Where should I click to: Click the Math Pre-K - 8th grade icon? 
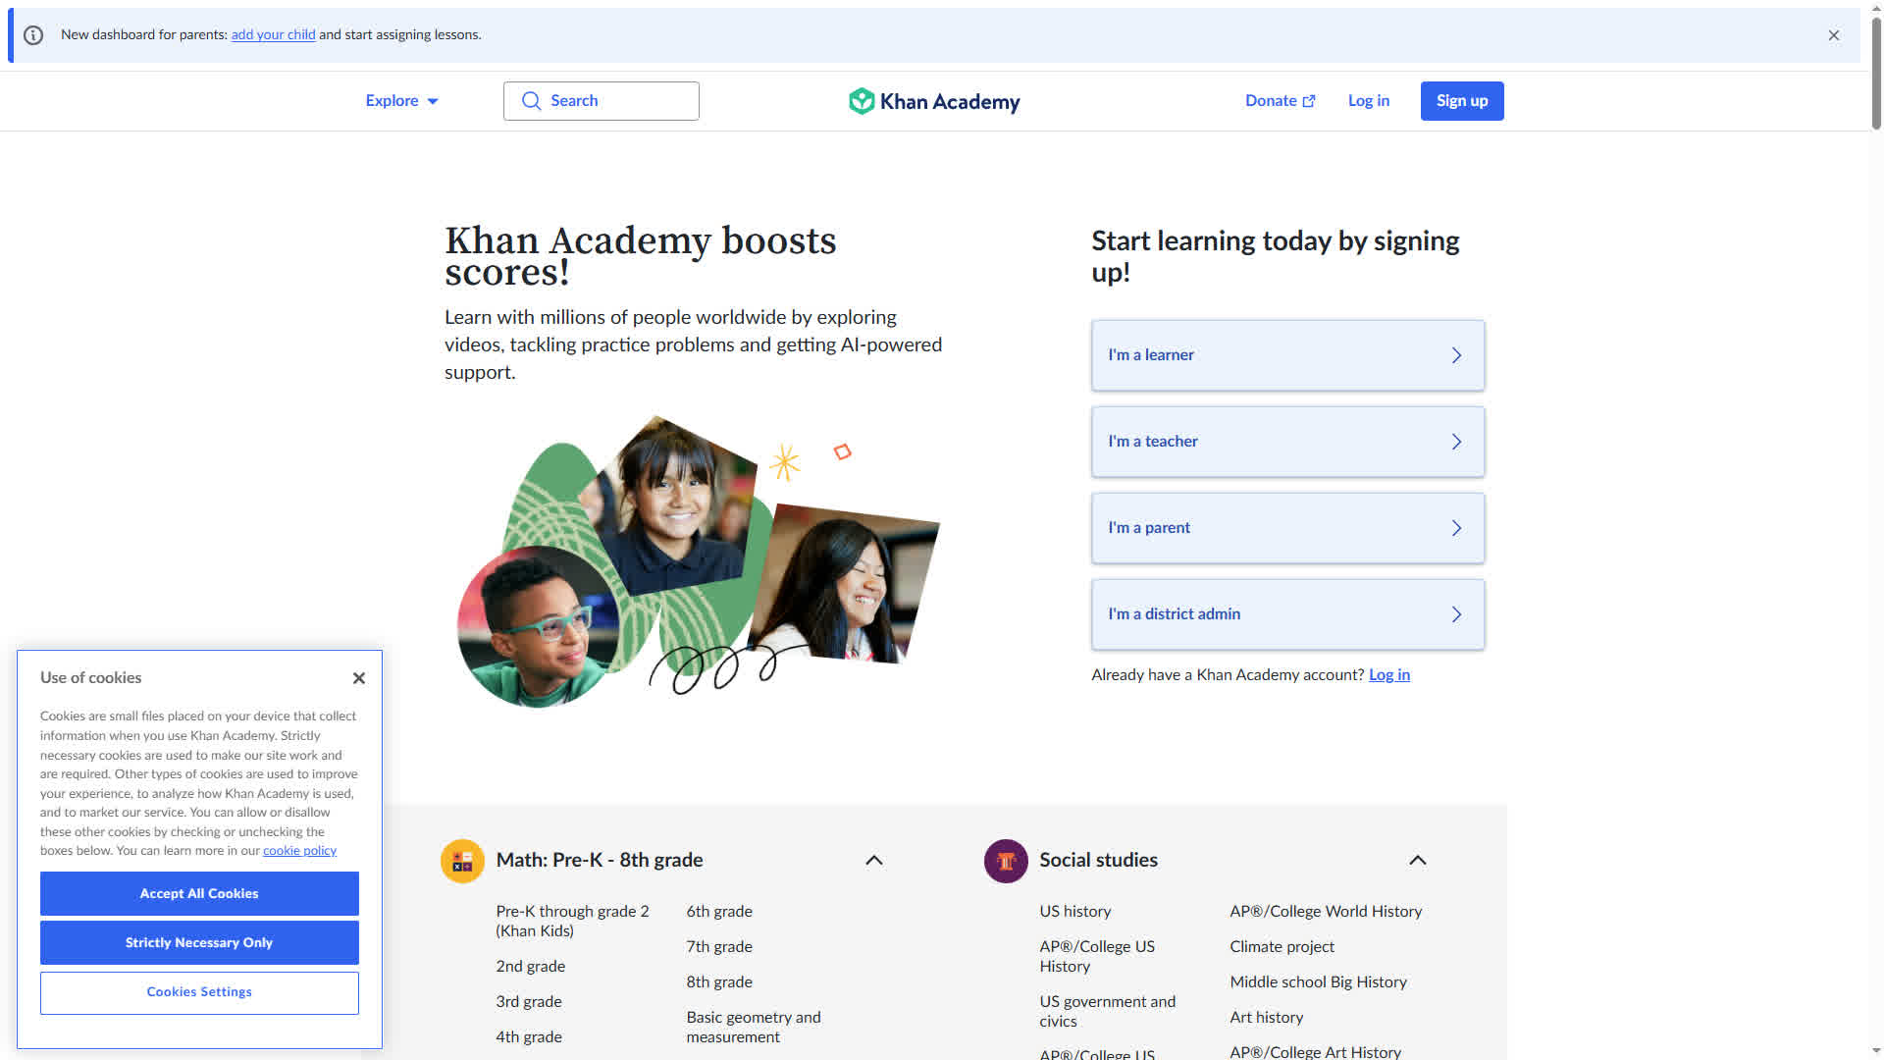(462, 861)
